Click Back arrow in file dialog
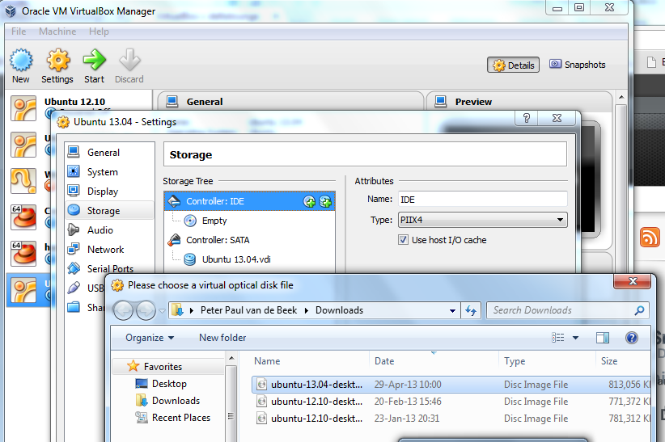The height and width of the screenshot is (442, 665). 124,310
